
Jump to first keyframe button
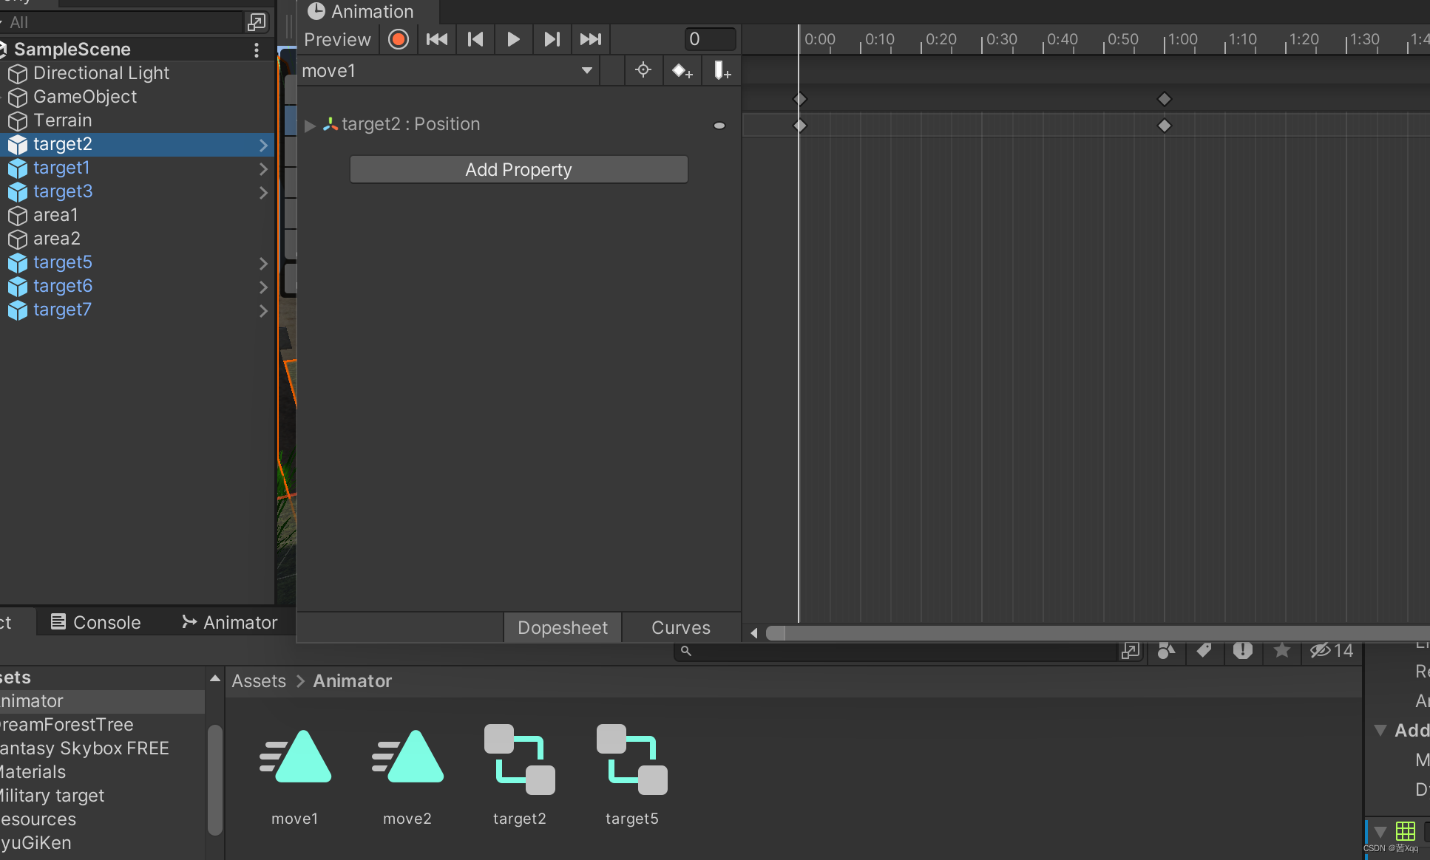437,39
